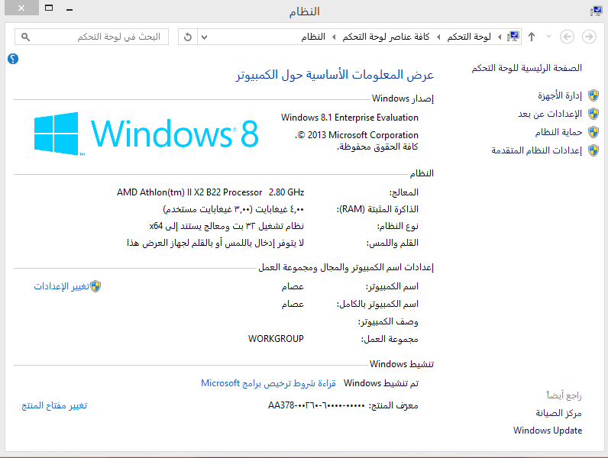The height and width of the screenshot is (458, 608).
Task: Click the تم تنشيط Windows status text
Action: (381, 383)
